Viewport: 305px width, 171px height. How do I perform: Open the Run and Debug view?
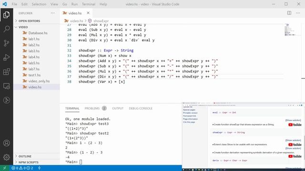(x=6, y=57)
